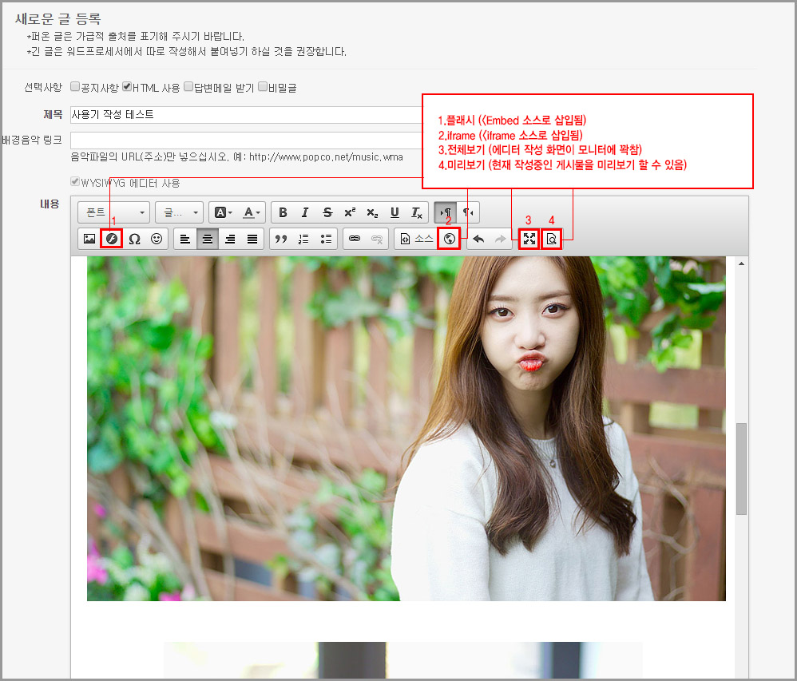The height and width of the screenshot is (681, 797).
Task: Expand the font size dropdown
Action: pyautogui.click(x=180, y=212)
